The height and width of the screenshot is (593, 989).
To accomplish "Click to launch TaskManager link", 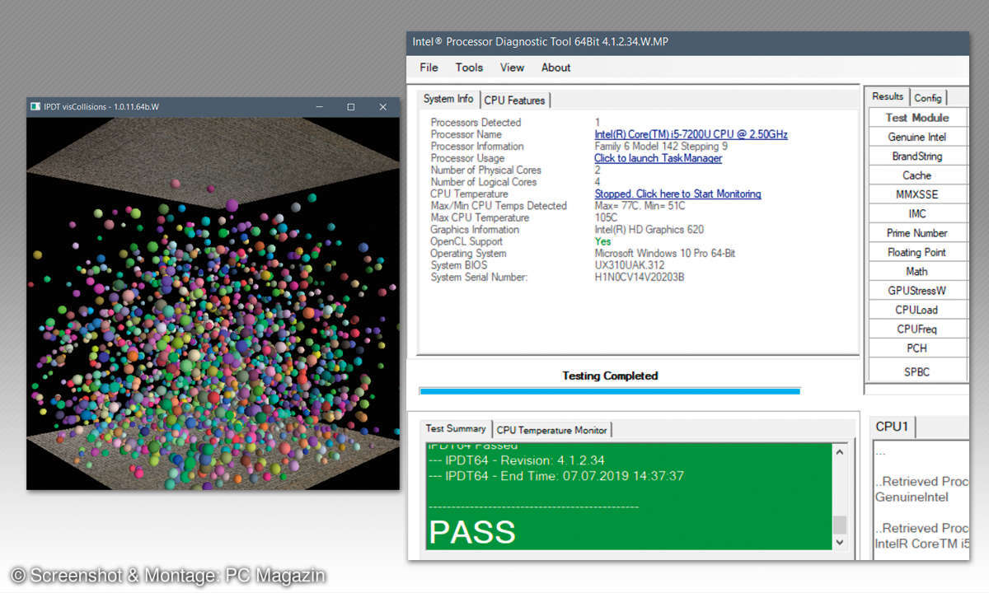I will point(658,158).
